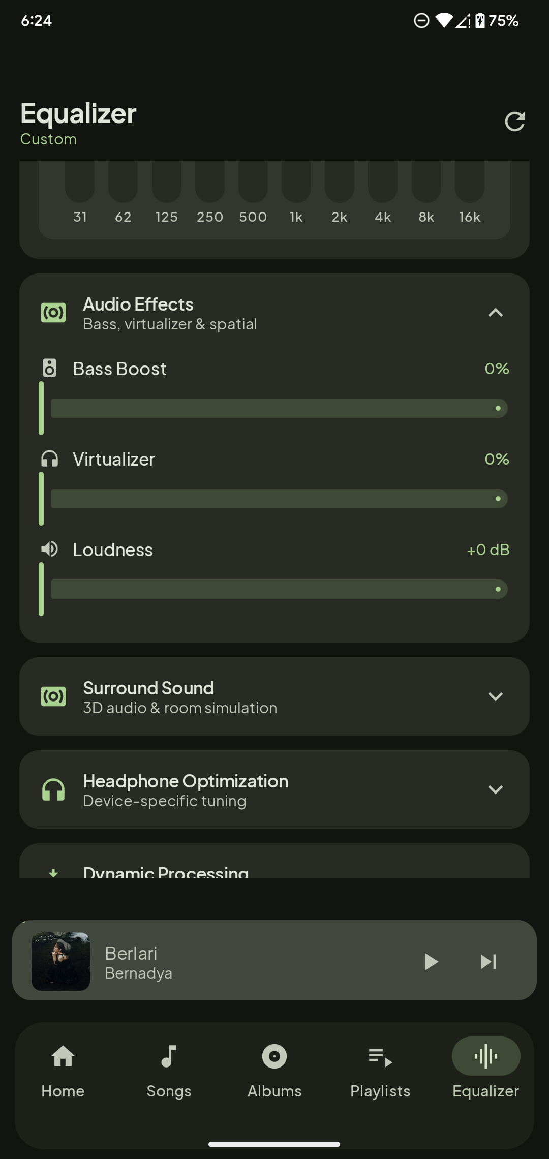Viewport: 549px width, 1159px height.
Task: Switch to the Songs tab
Action: [x=169, y=1068]
